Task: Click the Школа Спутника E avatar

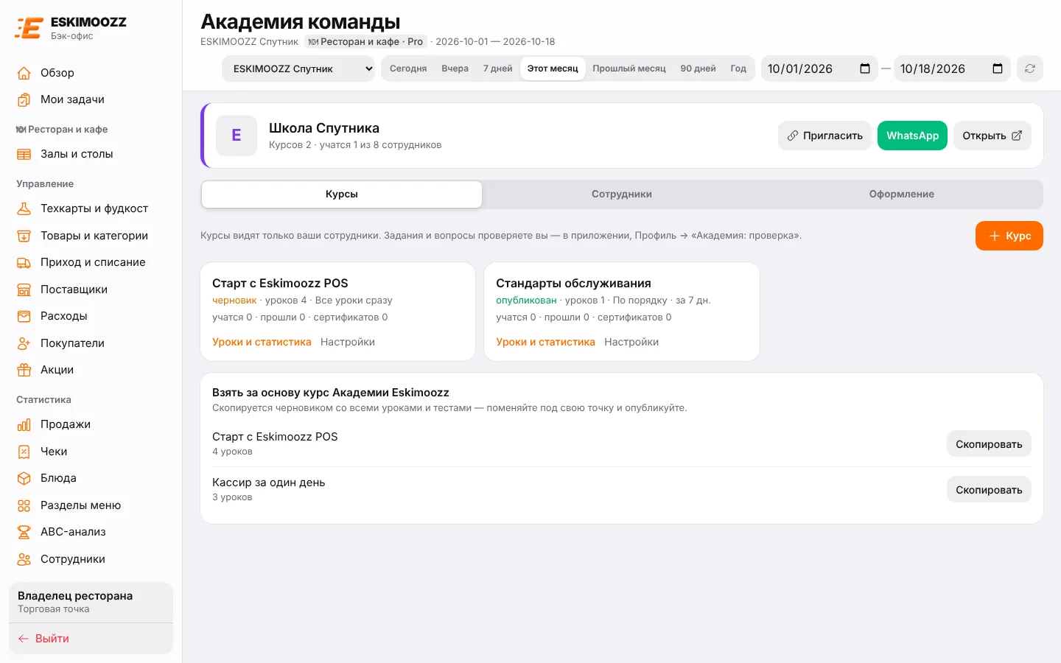Action: (237, 136)
